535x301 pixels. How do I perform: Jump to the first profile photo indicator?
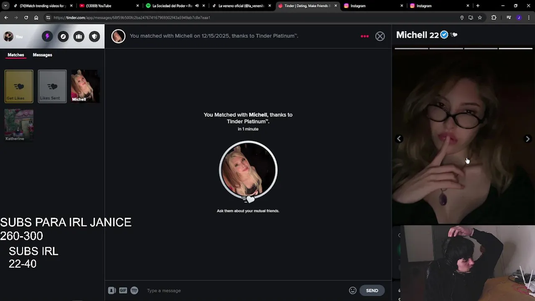point(411,48)
